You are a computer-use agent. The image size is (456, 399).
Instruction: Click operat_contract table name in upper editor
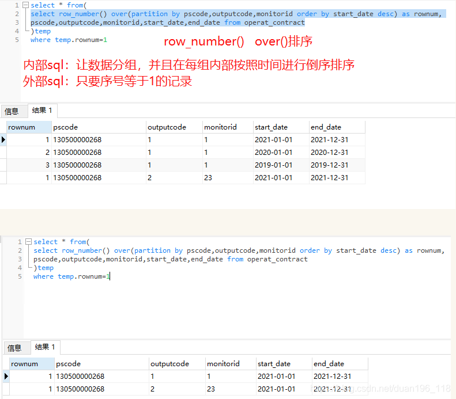[x=274, y=22]
